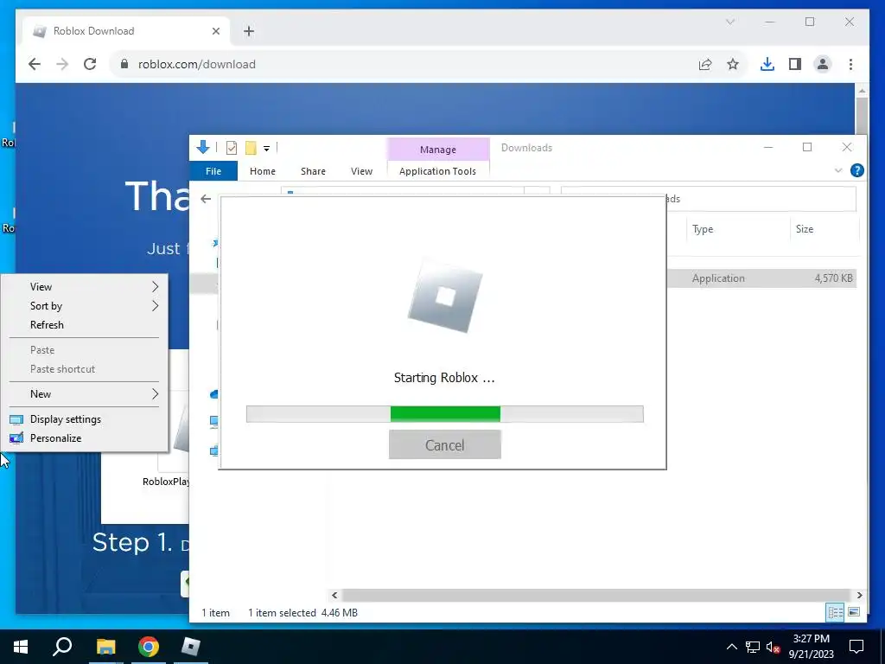Show hidden system tray icons
Viewport: 885px width, 664px height.
click(731, 647)
